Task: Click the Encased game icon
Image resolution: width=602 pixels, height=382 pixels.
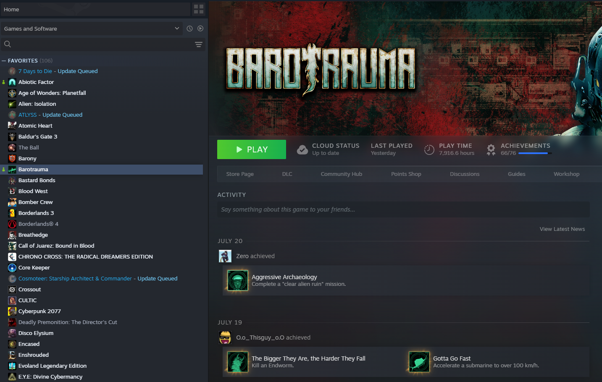Action: tap(12, 344)
